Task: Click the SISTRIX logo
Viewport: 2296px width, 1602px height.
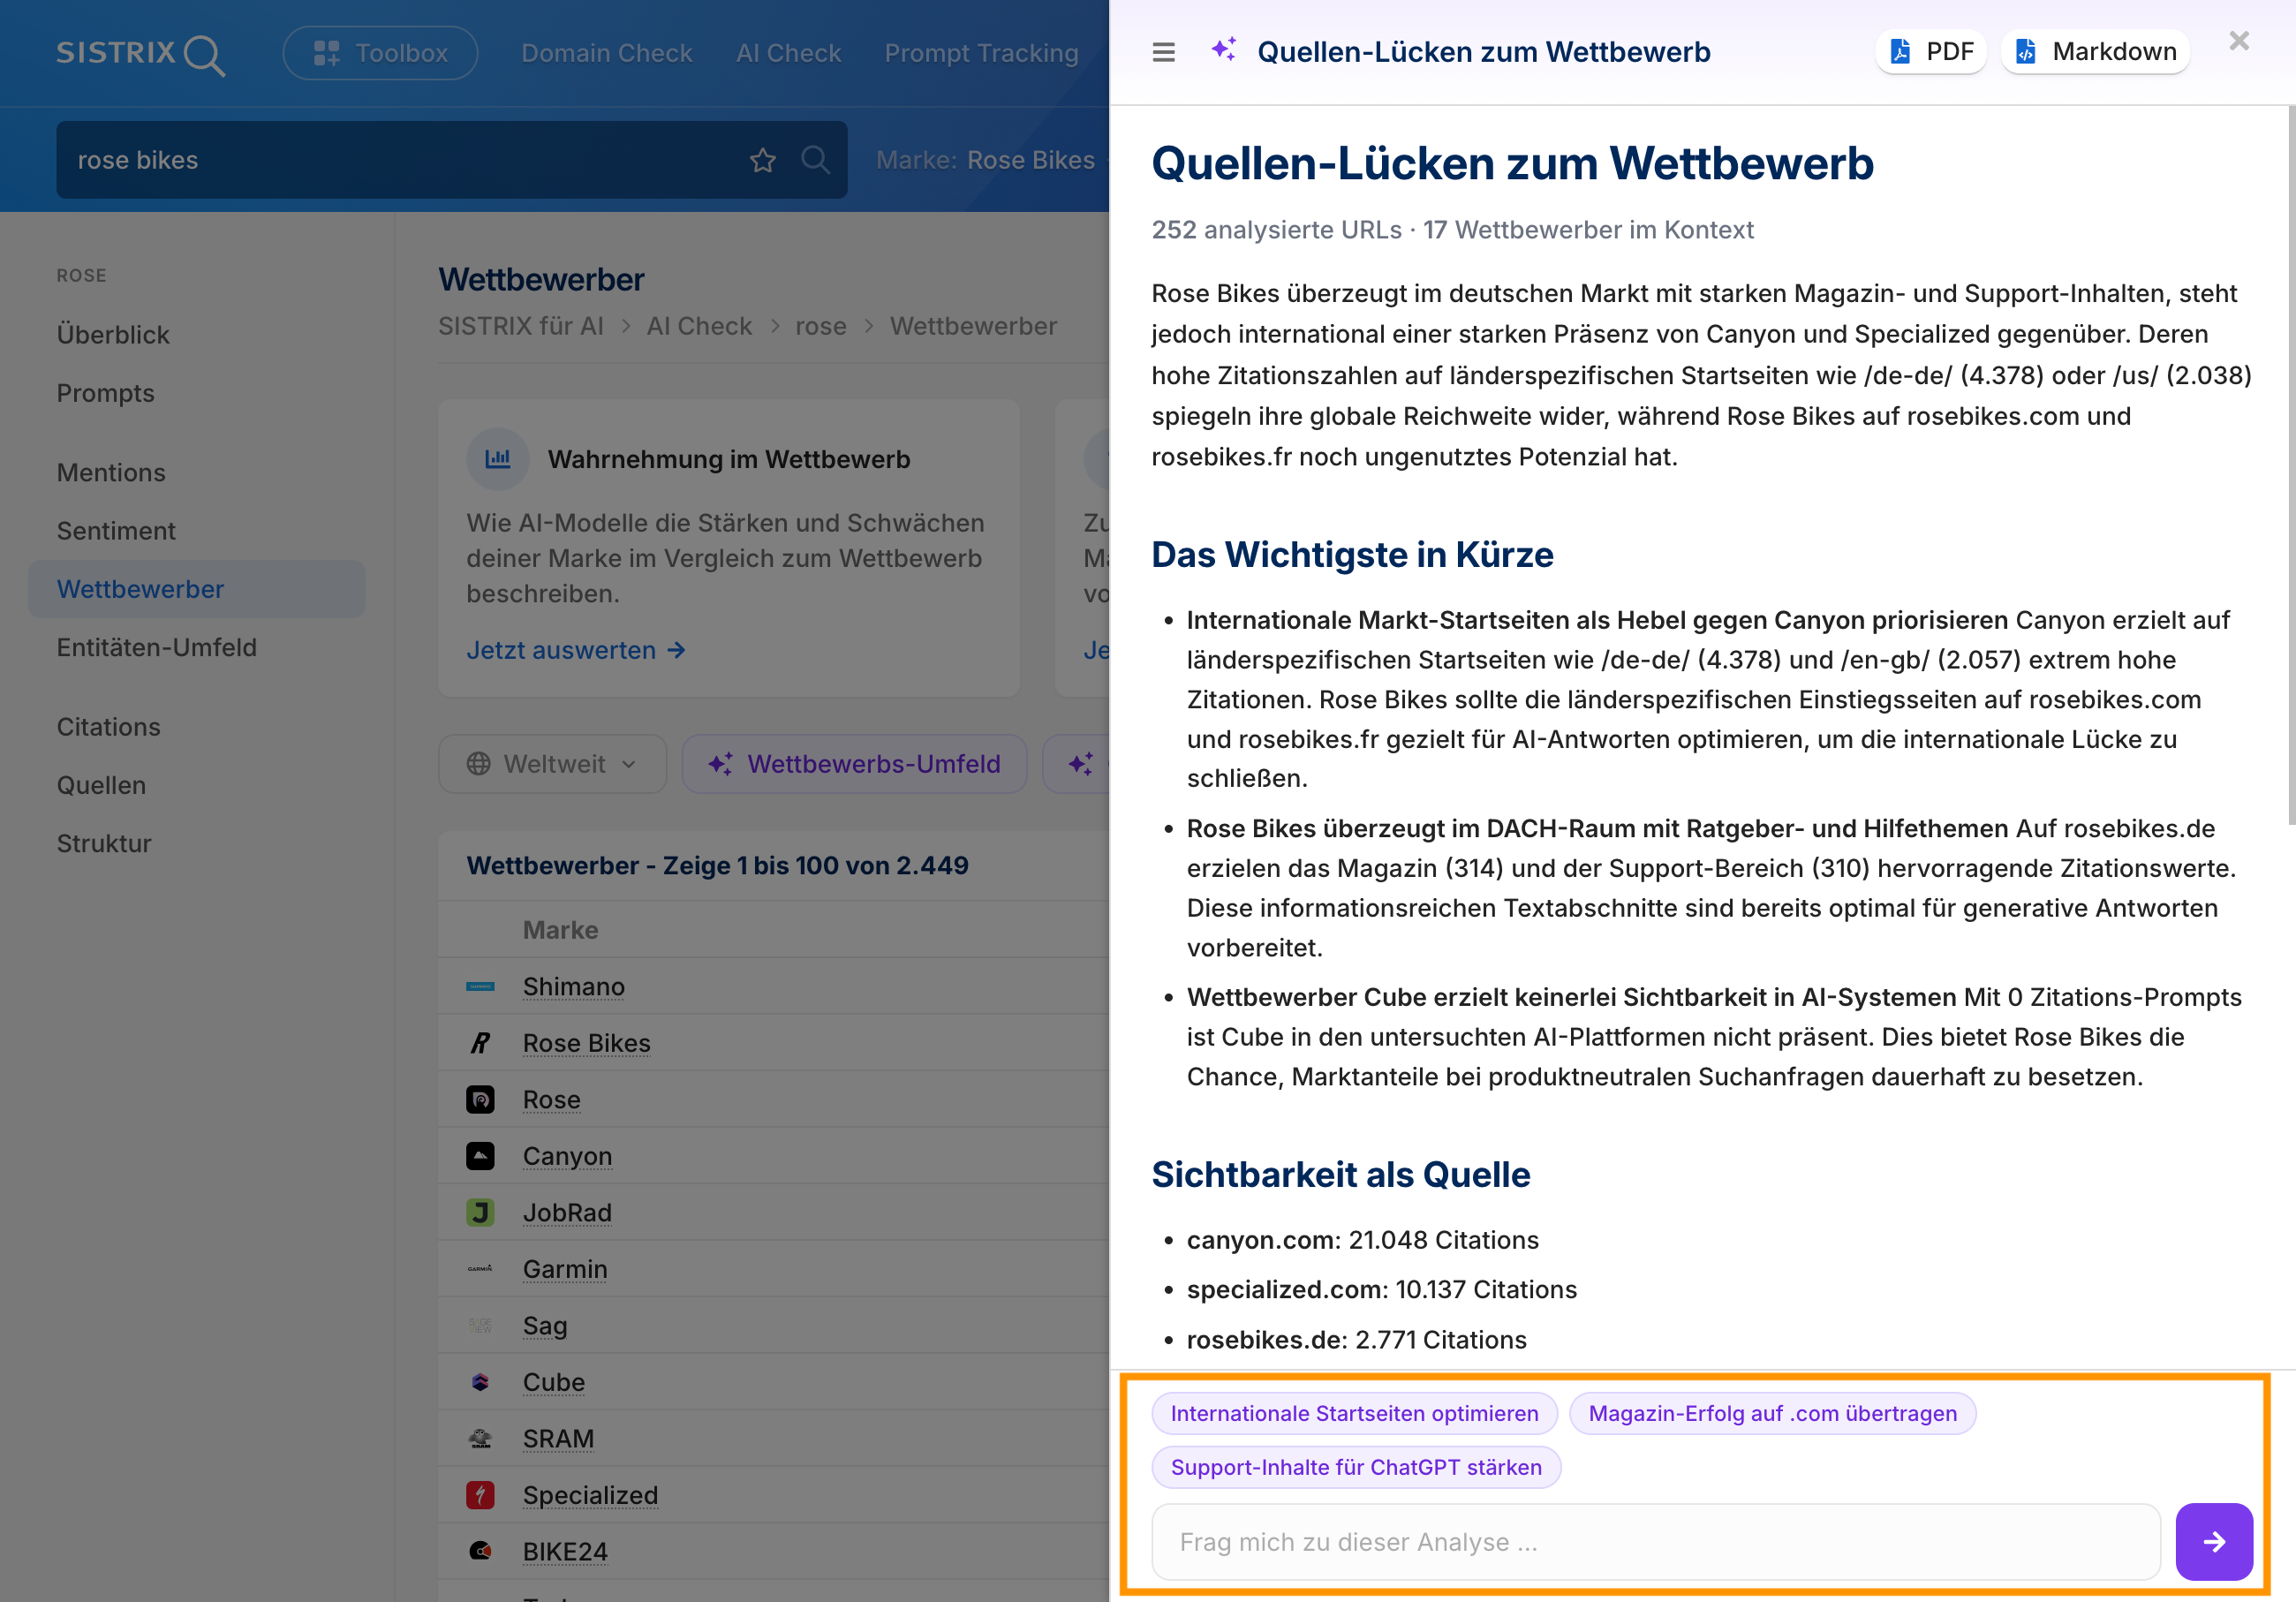Action: 140,54
